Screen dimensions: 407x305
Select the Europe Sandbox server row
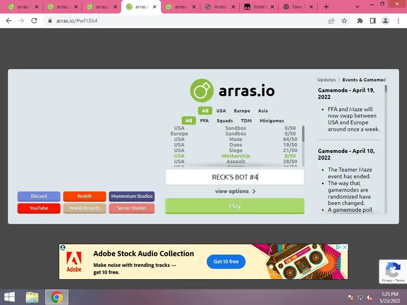coord(235,133)
